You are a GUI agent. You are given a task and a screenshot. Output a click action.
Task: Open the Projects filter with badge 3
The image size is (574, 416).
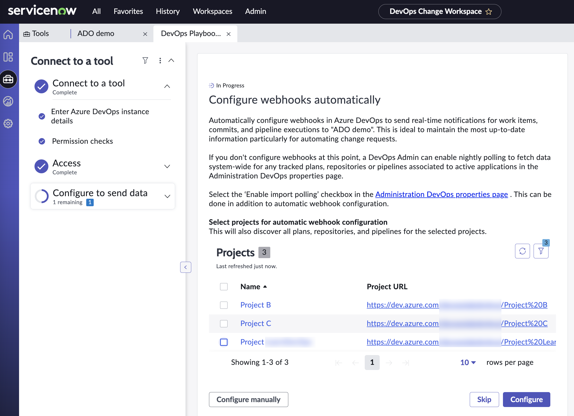coord(541,251)
